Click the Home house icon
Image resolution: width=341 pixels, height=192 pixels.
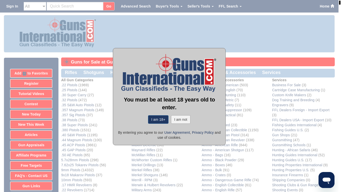tap(332, 6)
